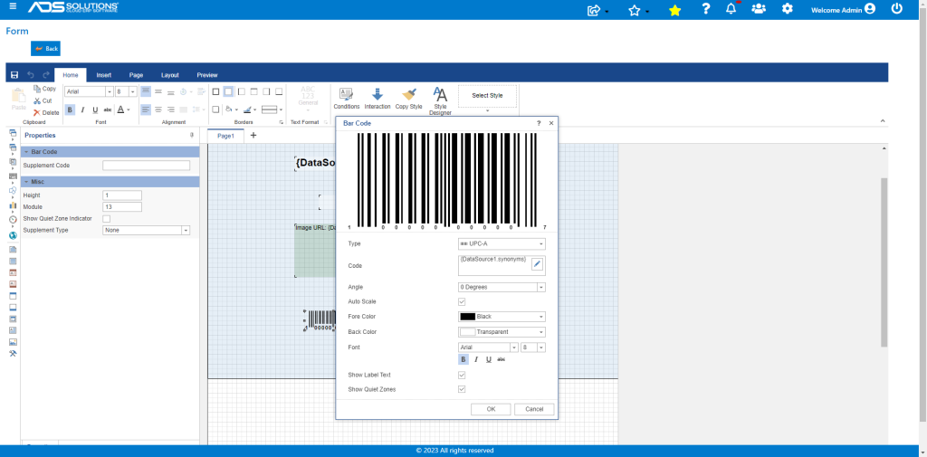Switch to the Insert ribbon tab
The height and width of the screenshot is (457, 927).
tap(104, 75)
